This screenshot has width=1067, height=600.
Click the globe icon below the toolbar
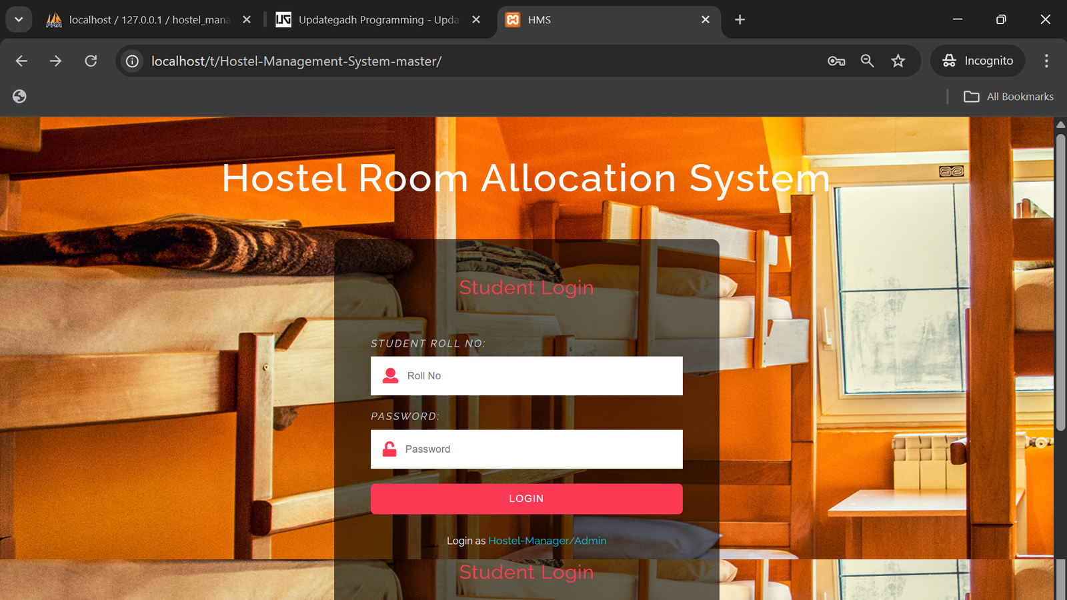click(19, 96)
